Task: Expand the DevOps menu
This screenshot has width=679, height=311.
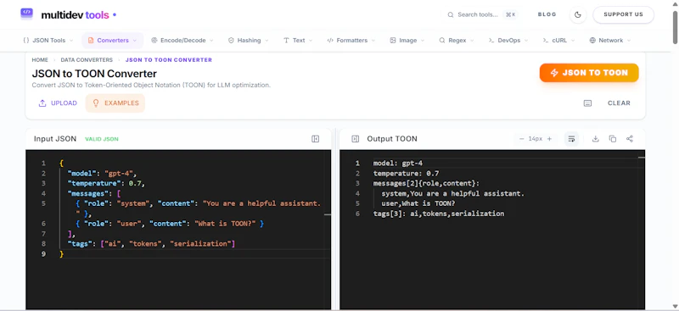Action: (x=508, y=40)
